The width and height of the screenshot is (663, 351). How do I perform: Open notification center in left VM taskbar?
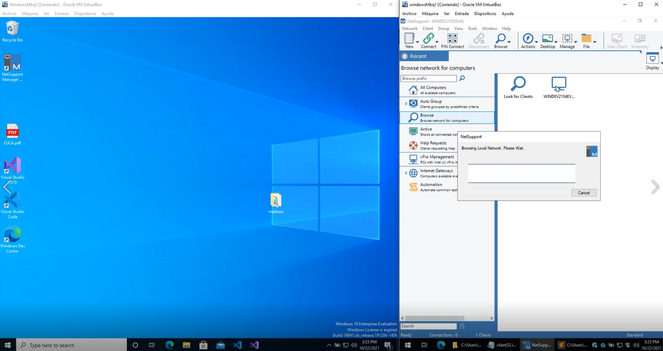(x=389, y=345)
